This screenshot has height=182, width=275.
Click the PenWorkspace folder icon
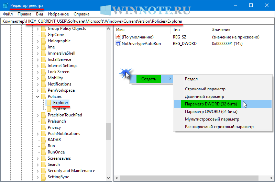click(43, 90)
